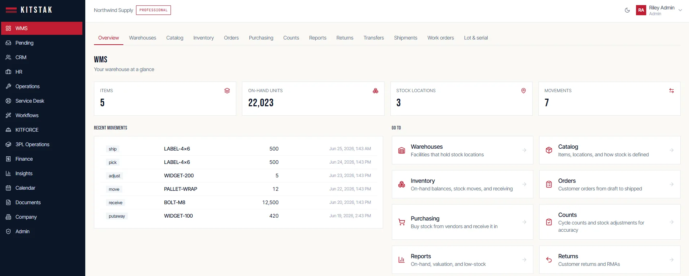Click the map pin icon on Stock Locations card
This screenshot has width=689, height=276.
click(x=524, y=91)
